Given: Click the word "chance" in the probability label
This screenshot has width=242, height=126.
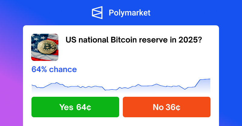Looking at the screenshot, I should (63, 70).
